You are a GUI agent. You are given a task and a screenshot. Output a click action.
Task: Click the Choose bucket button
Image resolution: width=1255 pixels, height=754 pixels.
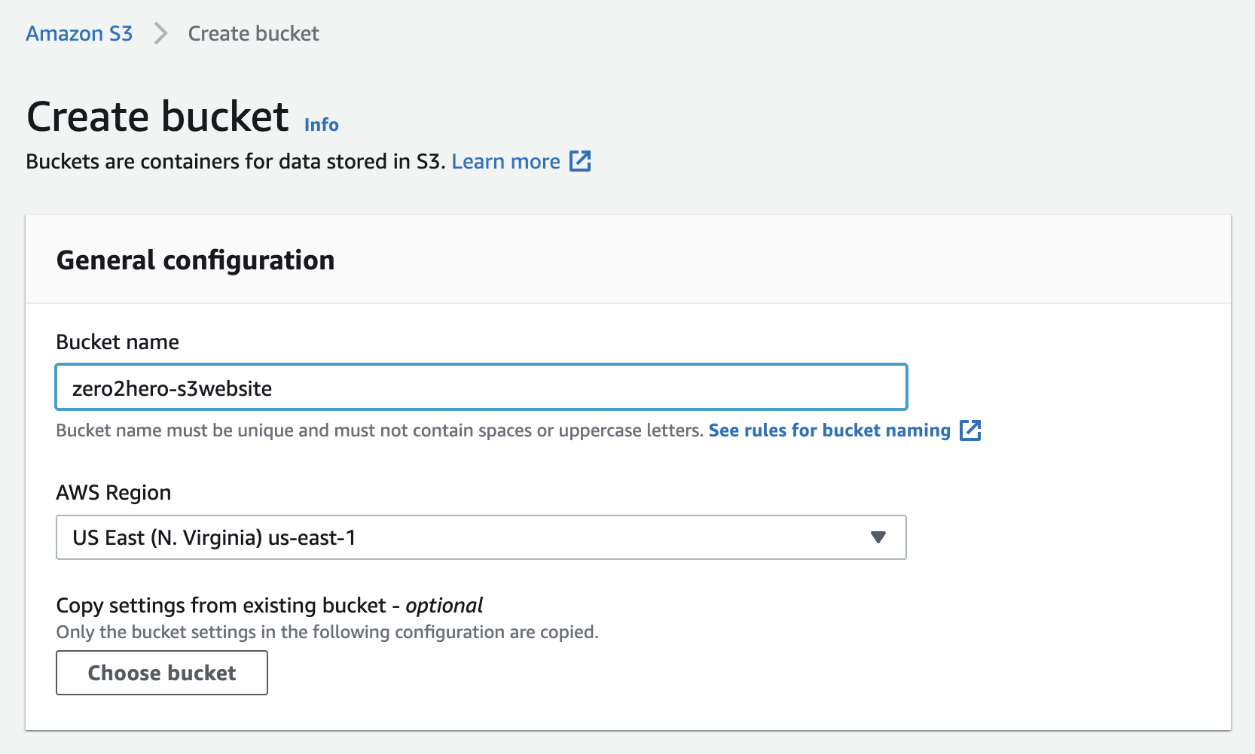[162, 673]
